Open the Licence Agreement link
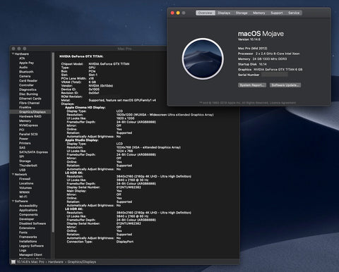This screenshot has height=272, width=339. [282, 103]
